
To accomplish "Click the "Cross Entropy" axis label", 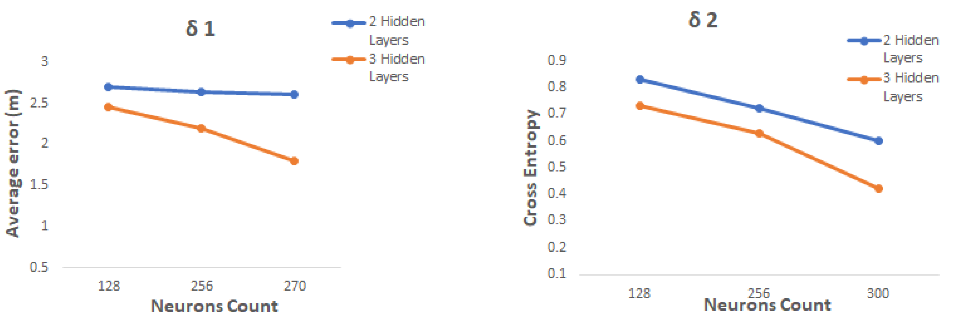I will 531,167.
